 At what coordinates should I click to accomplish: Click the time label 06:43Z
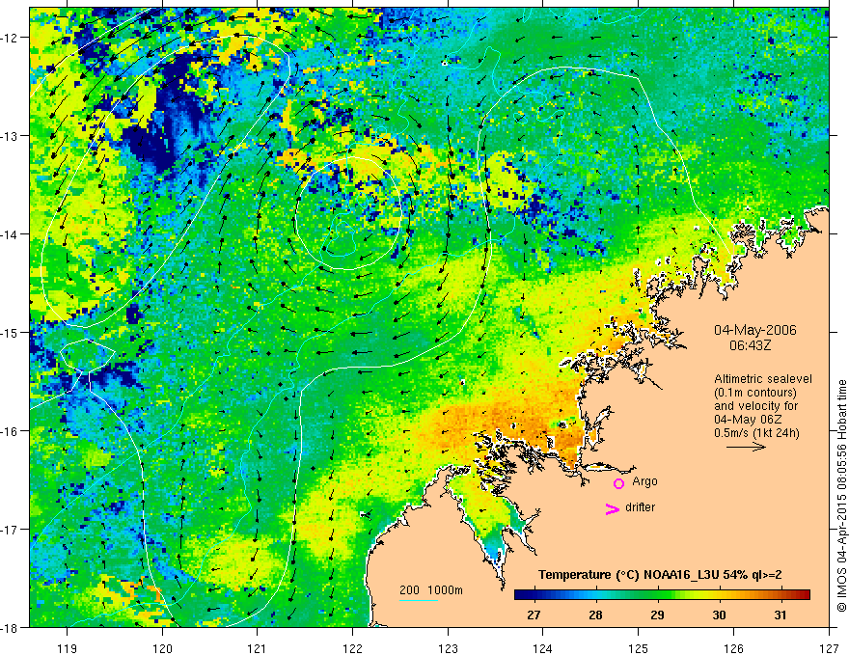click(x=750, y=344)
